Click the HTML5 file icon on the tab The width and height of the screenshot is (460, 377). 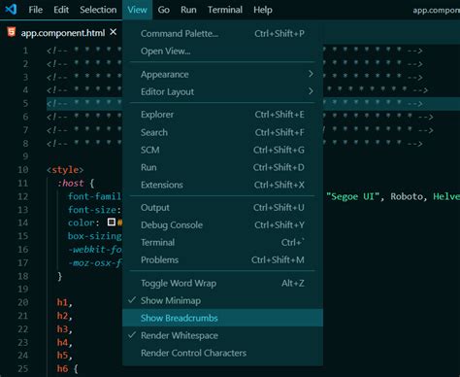(x=12, y=32)
